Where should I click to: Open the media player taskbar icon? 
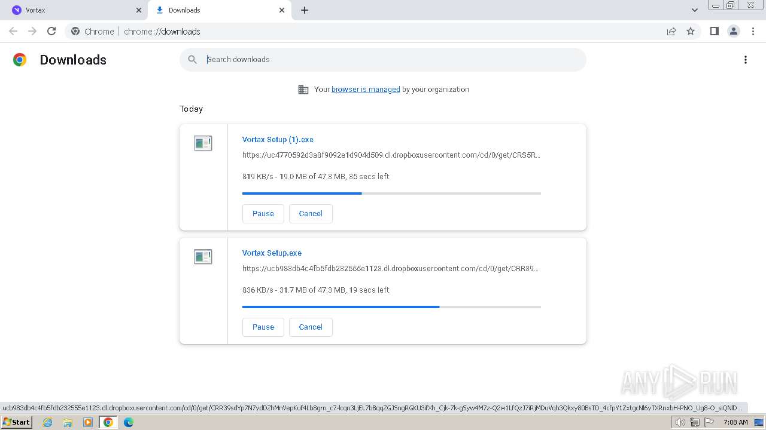click(88, 422)
